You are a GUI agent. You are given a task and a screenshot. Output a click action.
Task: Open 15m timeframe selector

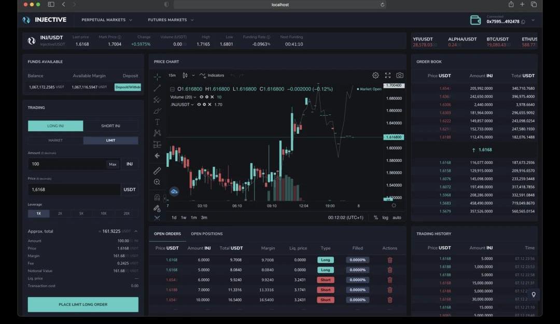click(172, 76)
